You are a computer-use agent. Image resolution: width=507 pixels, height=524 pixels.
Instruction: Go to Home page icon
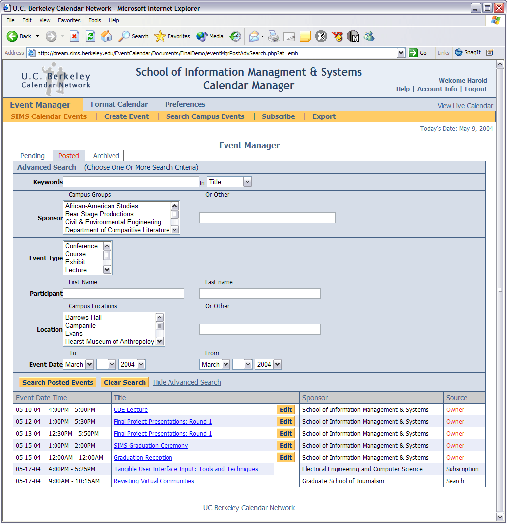[x=106, y=36]
